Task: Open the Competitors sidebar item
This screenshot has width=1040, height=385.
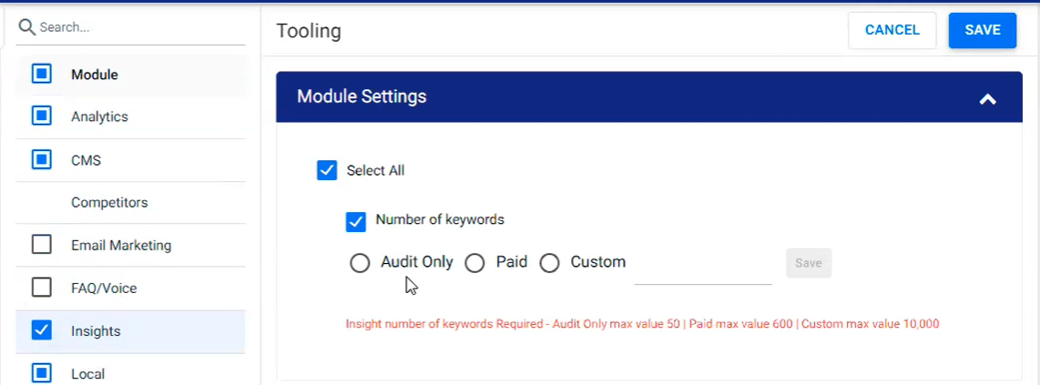Action: coord(109,202)
